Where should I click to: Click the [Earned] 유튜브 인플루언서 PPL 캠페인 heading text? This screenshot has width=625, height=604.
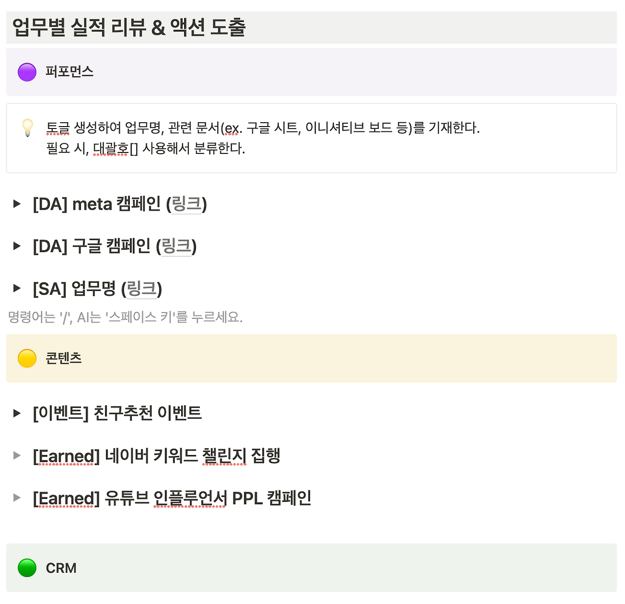172,498
